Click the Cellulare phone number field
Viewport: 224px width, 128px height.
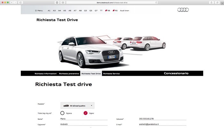(163, 119)
